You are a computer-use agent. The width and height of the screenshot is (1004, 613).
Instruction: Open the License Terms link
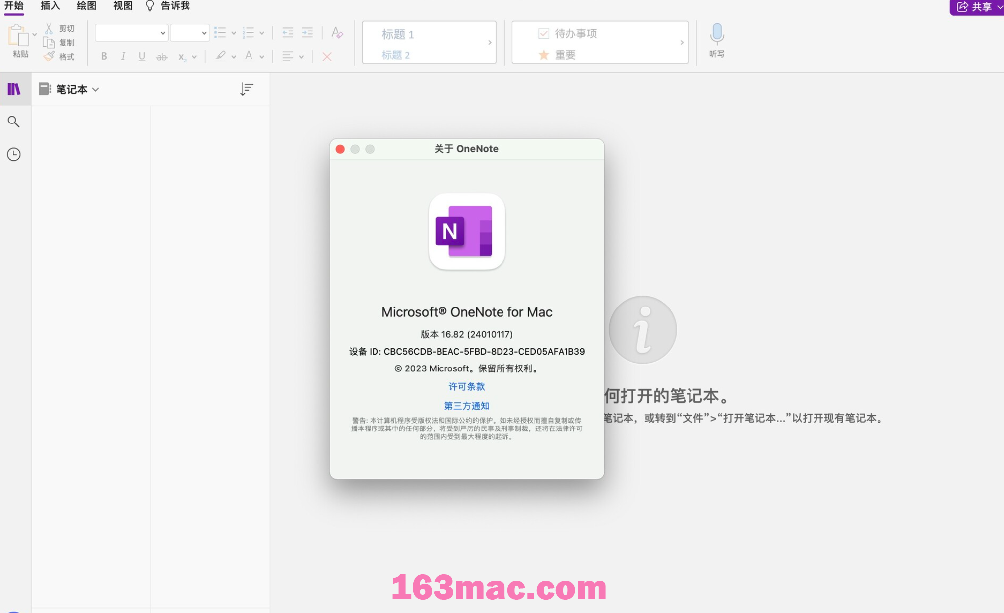[467, 386]
